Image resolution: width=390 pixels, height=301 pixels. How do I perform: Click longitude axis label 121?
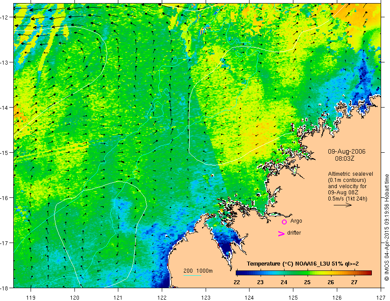118,297
